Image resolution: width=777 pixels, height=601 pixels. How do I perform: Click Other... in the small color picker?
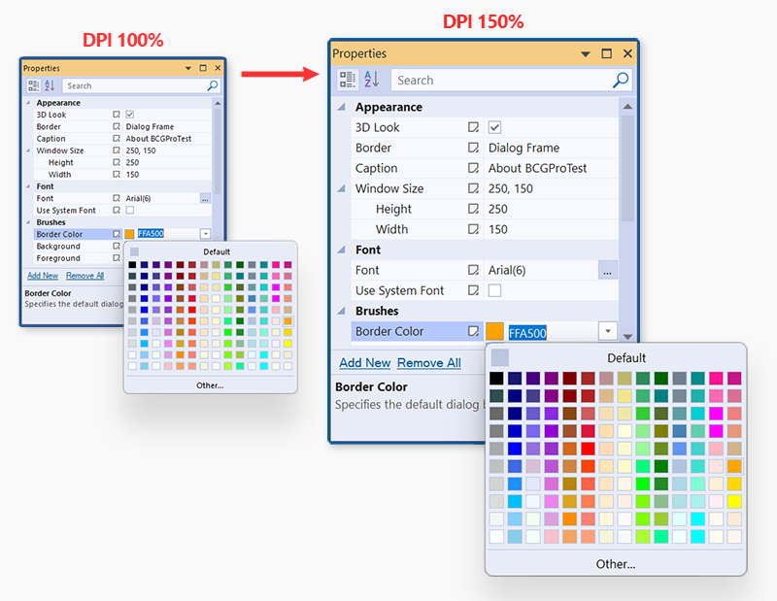(x=210, y=385)
